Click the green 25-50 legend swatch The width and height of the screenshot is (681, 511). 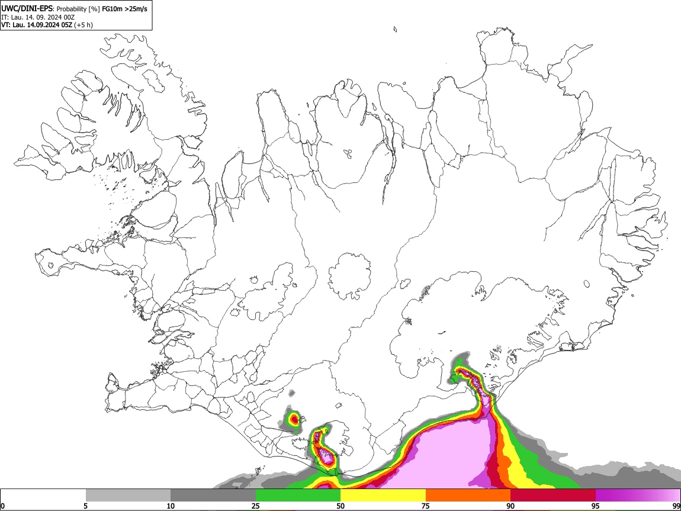pos(298,495)
